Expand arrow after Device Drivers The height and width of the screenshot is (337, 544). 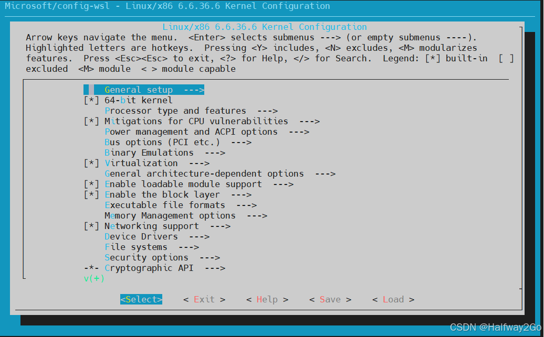[x=199, y=237]
